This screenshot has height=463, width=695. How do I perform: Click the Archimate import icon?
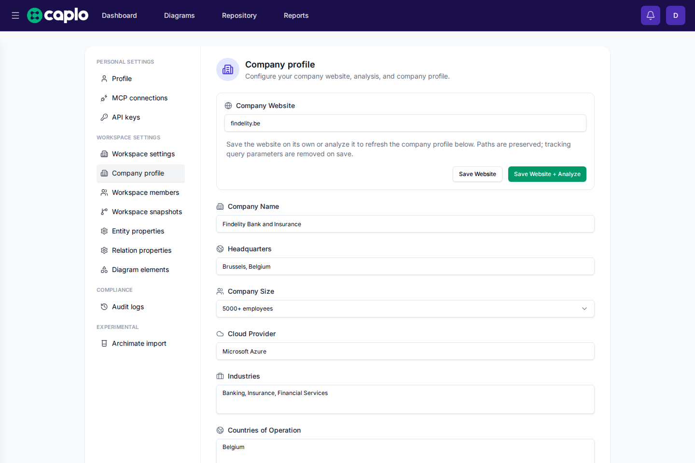pyautogui.click(x=104, y=343)
